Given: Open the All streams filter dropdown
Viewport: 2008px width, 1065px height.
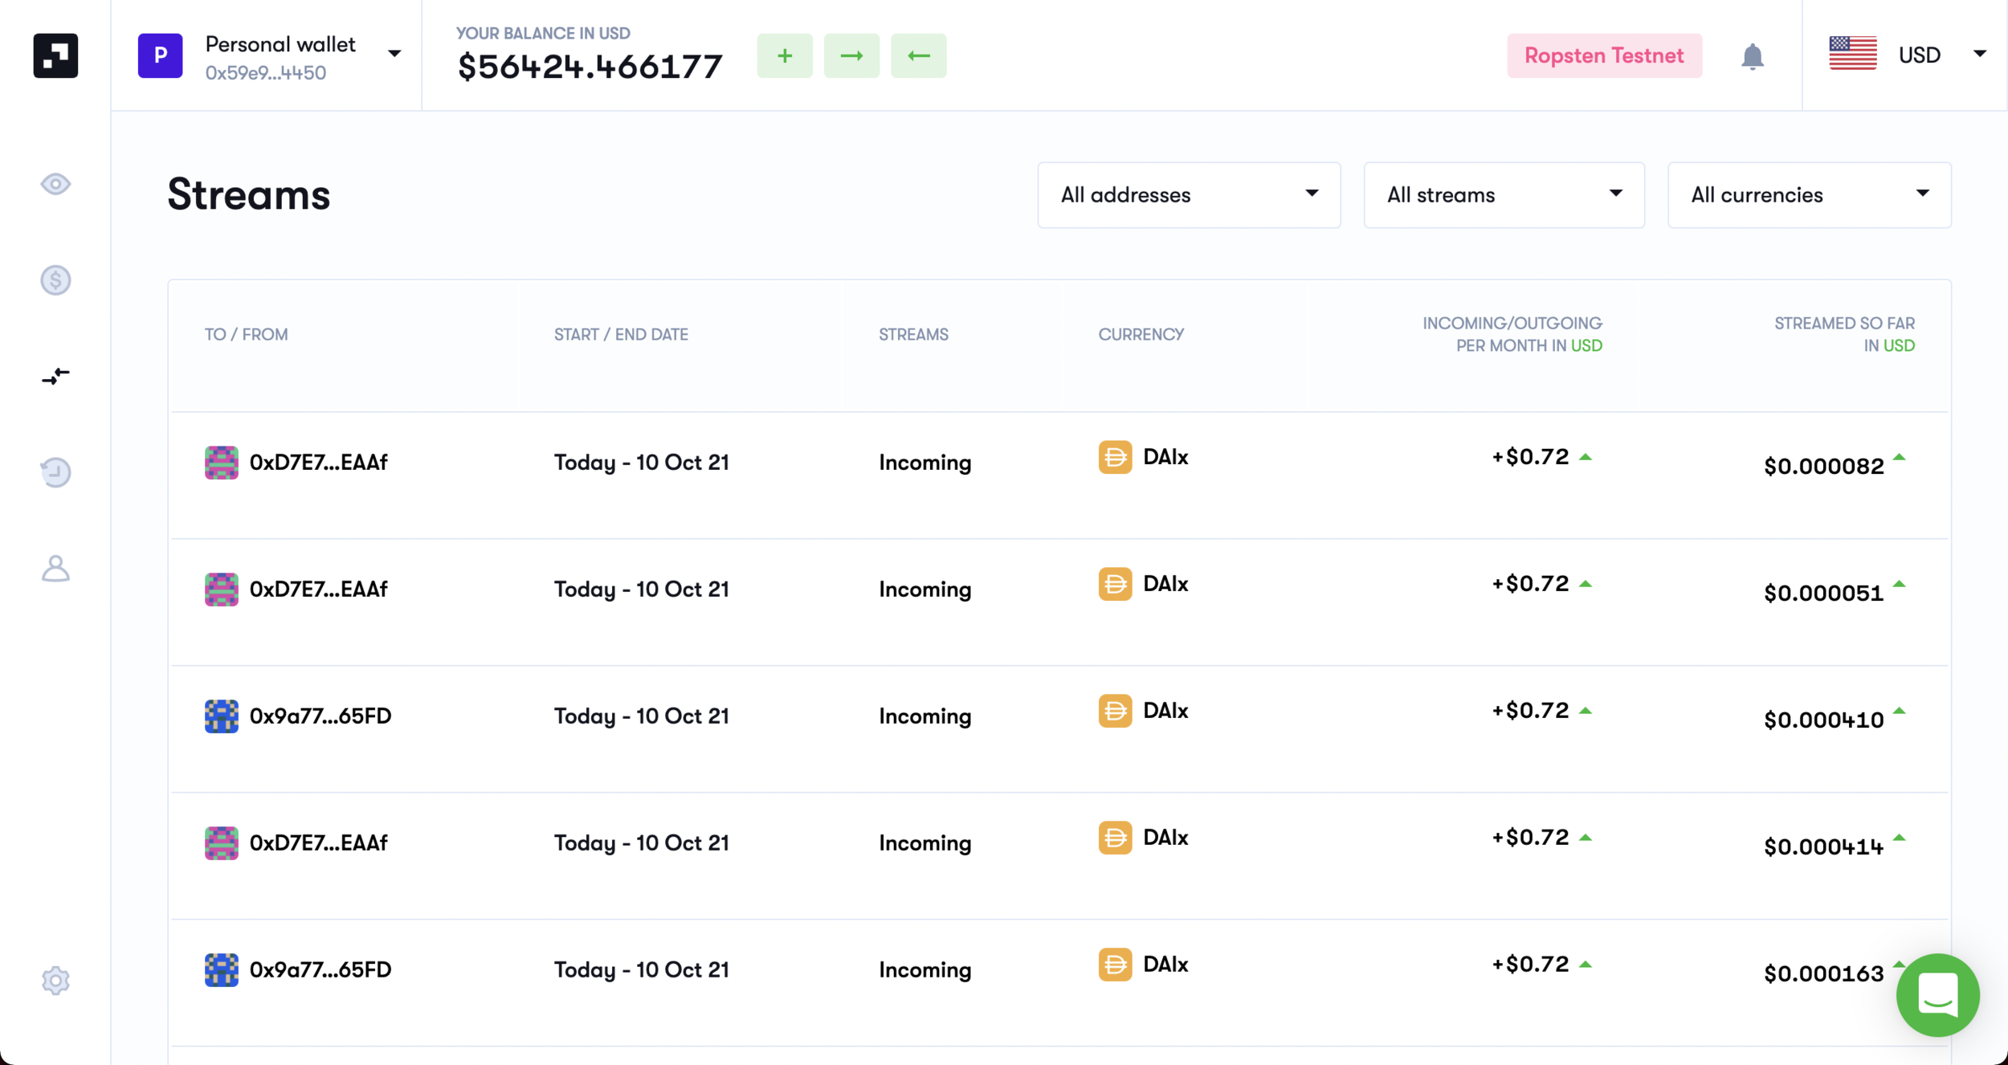Looking at the screenshot, I should (1503, 195).
